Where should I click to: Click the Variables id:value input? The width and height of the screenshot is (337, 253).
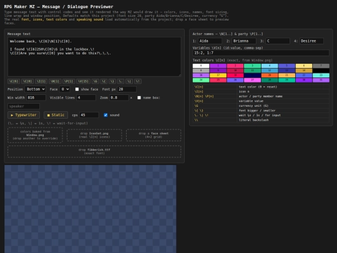coord(261,53)
